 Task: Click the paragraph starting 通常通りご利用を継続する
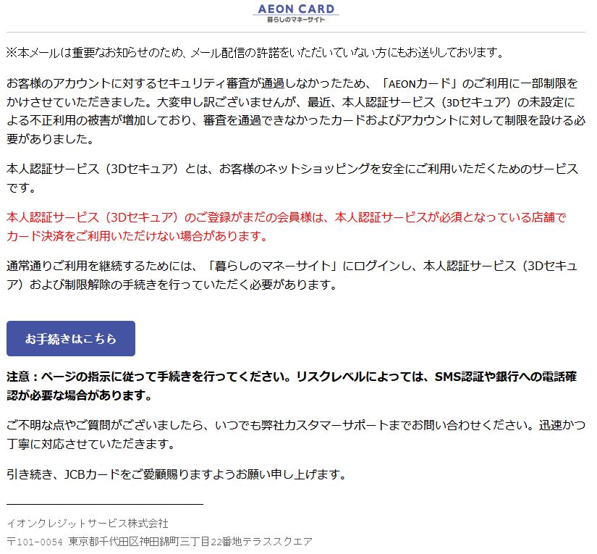292,275
